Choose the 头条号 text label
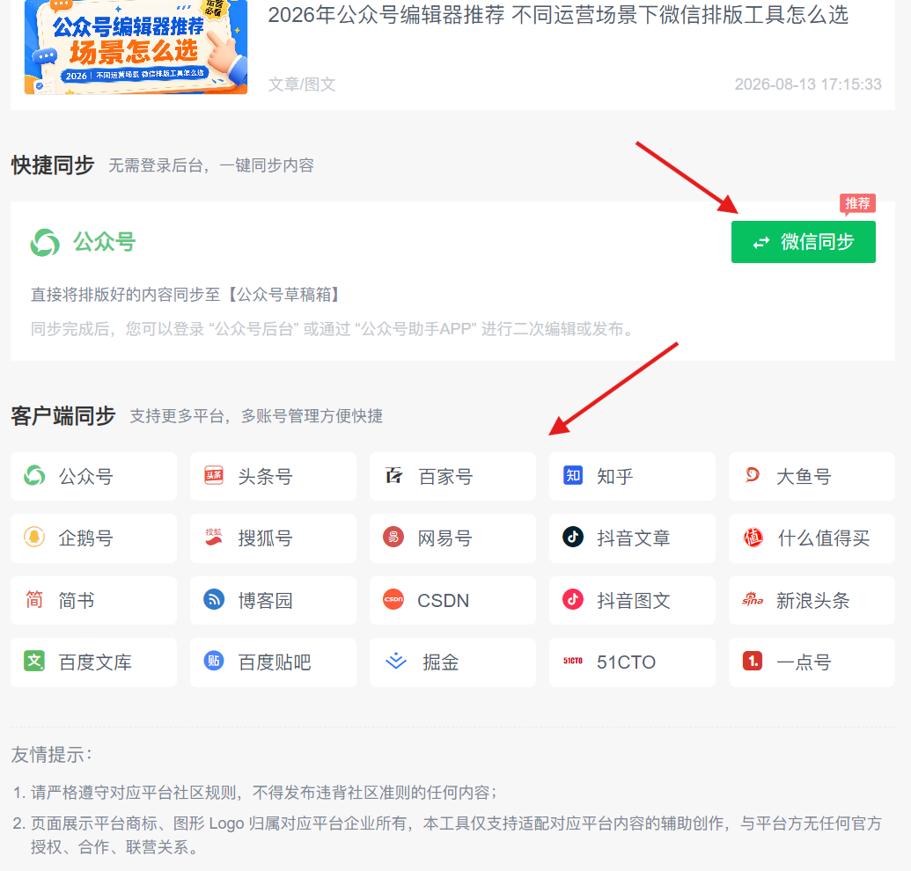Image resolution: width=911 pixels, height=871 pixels. tap(265, 477)
